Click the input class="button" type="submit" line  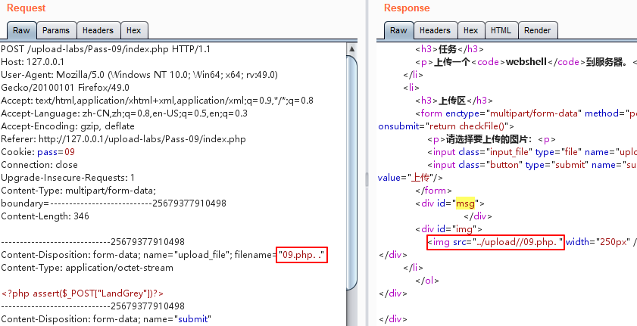click(x=532, y=165)
